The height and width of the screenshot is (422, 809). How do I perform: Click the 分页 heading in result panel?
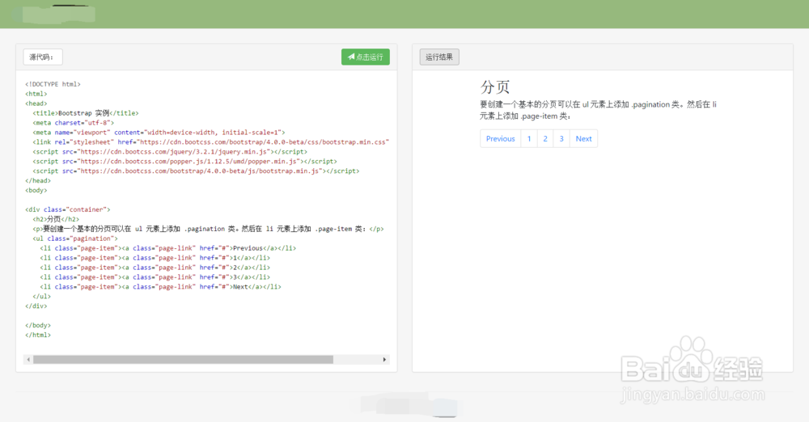click(x=495, y=87)
